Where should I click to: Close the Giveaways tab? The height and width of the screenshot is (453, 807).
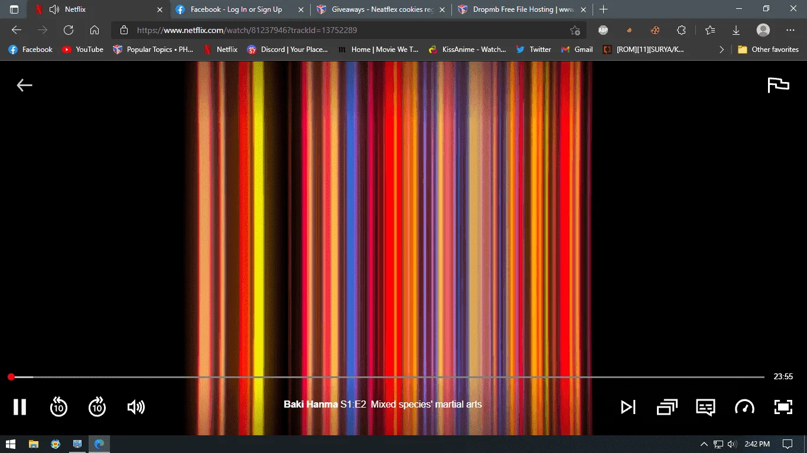(x=442, y=9)
